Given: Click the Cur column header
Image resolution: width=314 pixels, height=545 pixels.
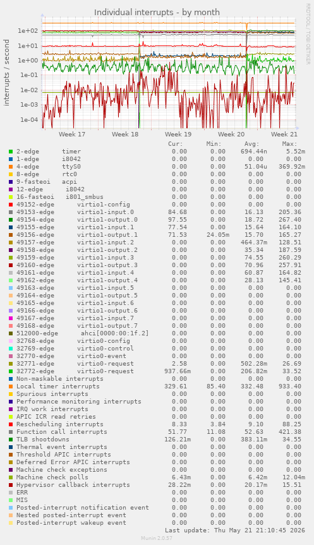Looking at the screenshot, I should [x=176, y=144].
